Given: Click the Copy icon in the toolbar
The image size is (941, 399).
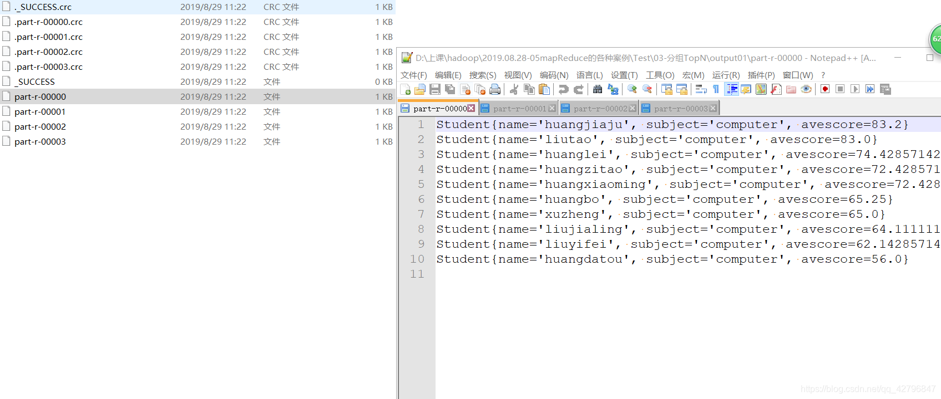Looking at the screenshot, I should [529, 89].
